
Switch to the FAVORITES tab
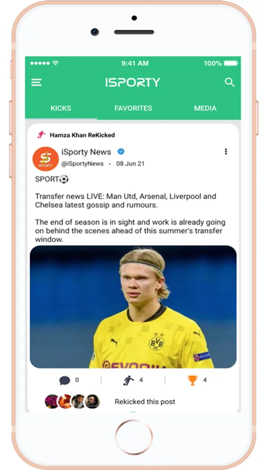(x=133, y=108)
